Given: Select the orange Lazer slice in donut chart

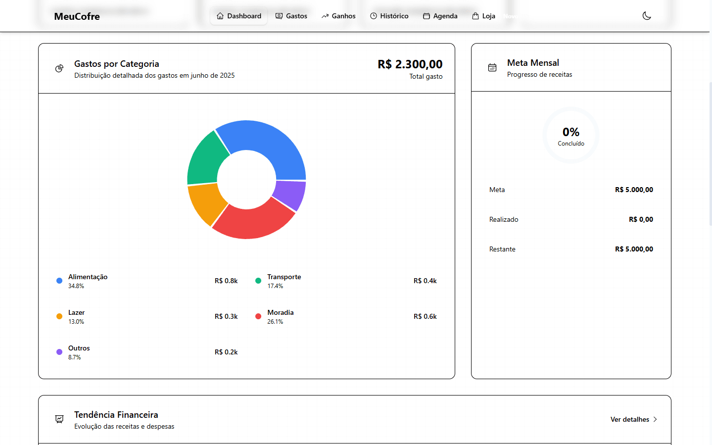Looking at the screenshot, I should [207, 203].
